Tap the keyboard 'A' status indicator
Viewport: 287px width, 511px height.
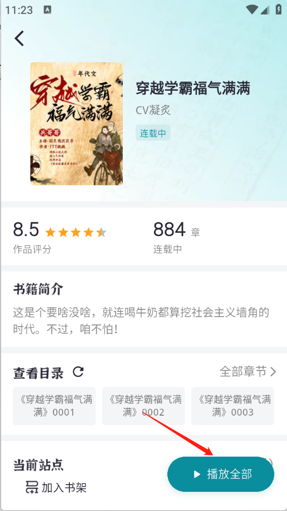(x=48, y=10)
